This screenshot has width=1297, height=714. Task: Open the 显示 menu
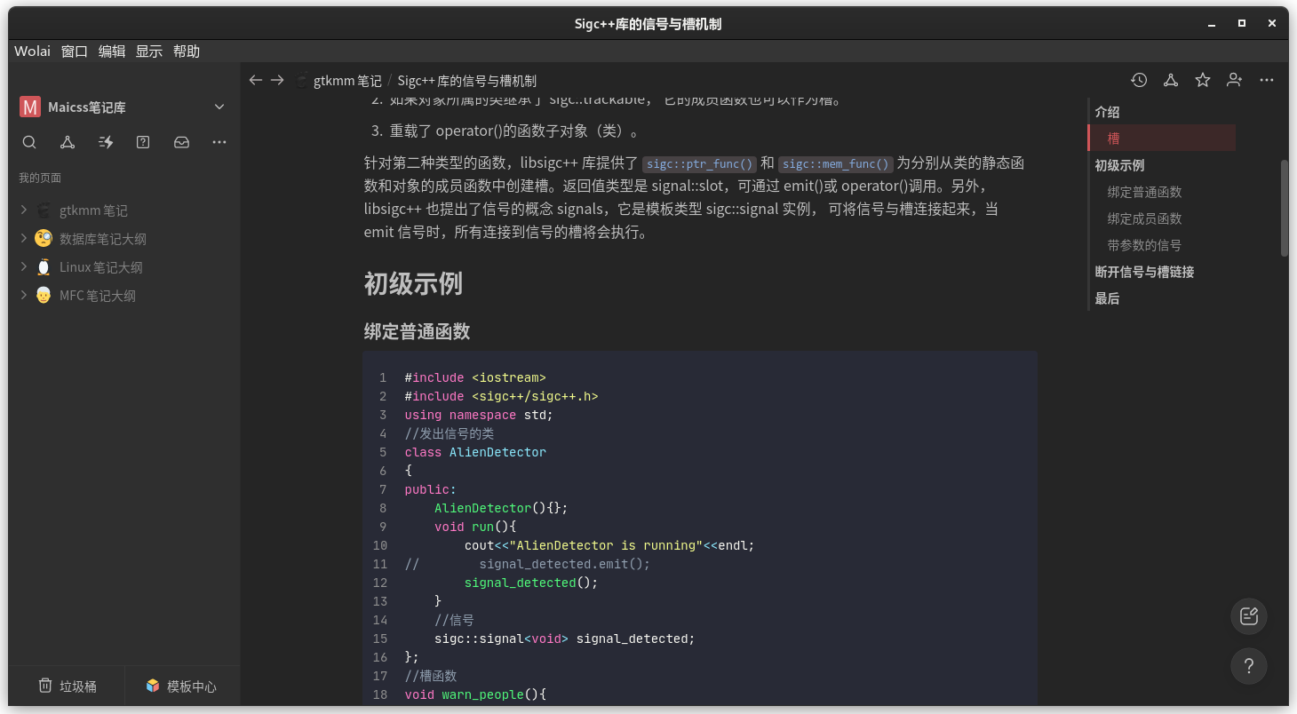click(149, 52)
